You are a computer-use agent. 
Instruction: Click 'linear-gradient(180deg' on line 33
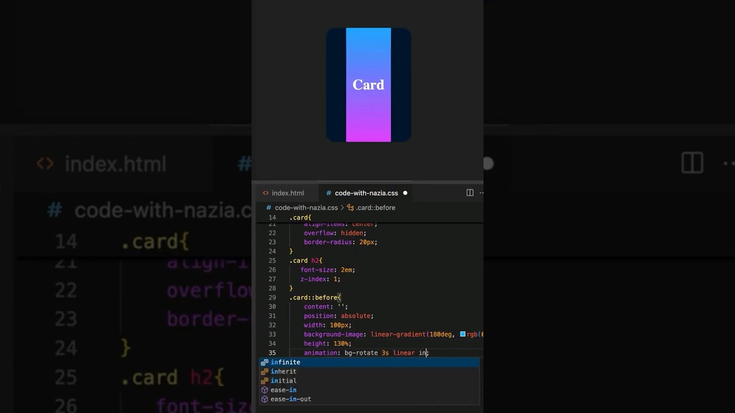(411, 334)
